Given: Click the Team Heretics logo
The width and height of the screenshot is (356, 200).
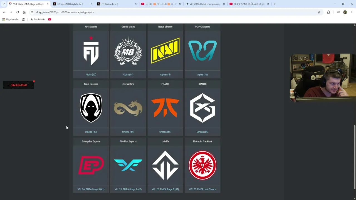Looking at the screenshot, I should pyautogui.click(x=91, y=108).
